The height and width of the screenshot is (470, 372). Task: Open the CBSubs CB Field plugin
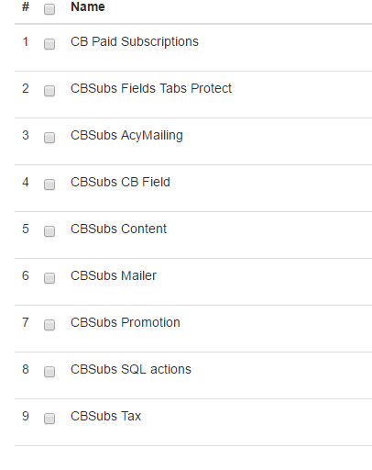coord(120,182)
